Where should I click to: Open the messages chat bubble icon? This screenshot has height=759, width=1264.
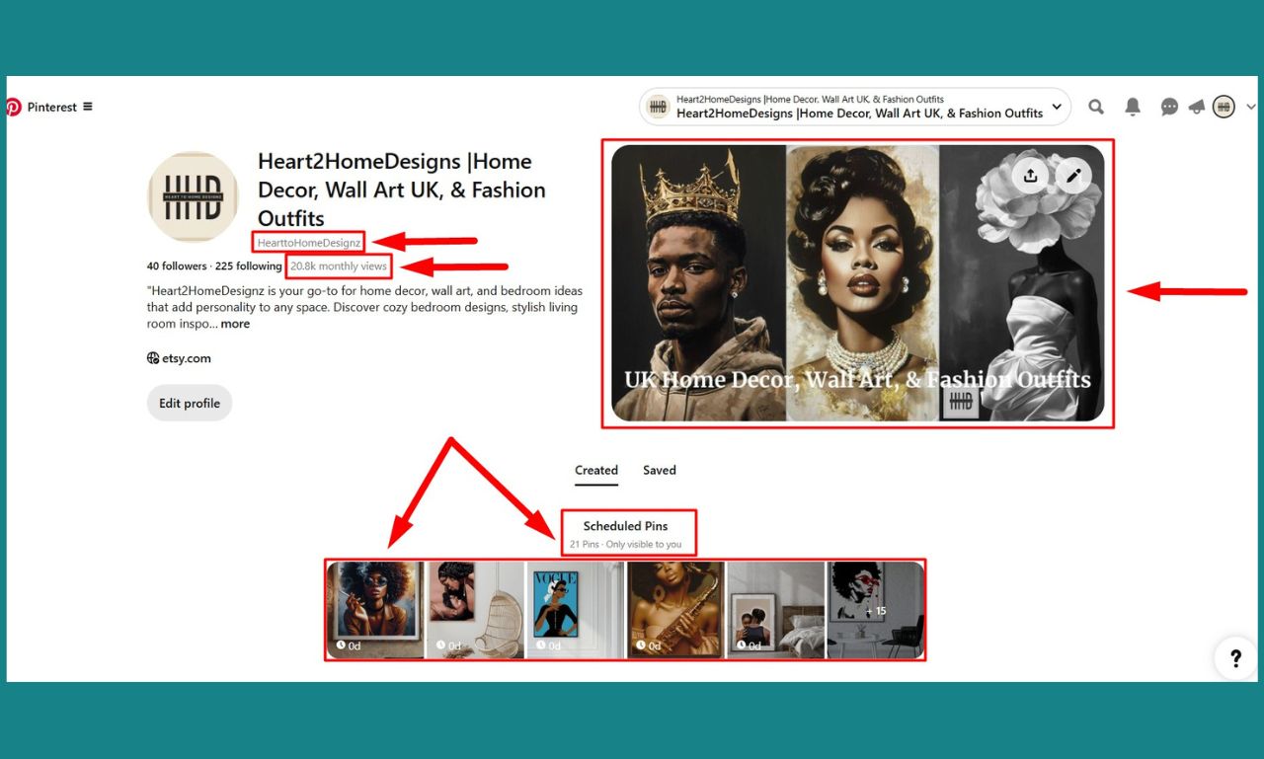pos(1169,107)
